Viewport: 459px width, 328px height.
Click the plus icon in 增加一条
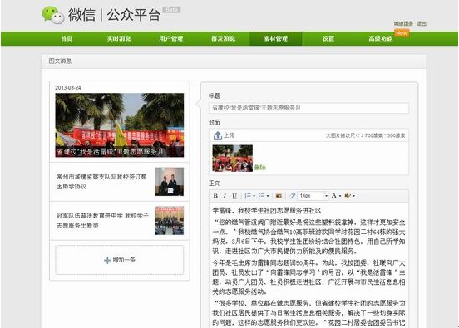107,260
